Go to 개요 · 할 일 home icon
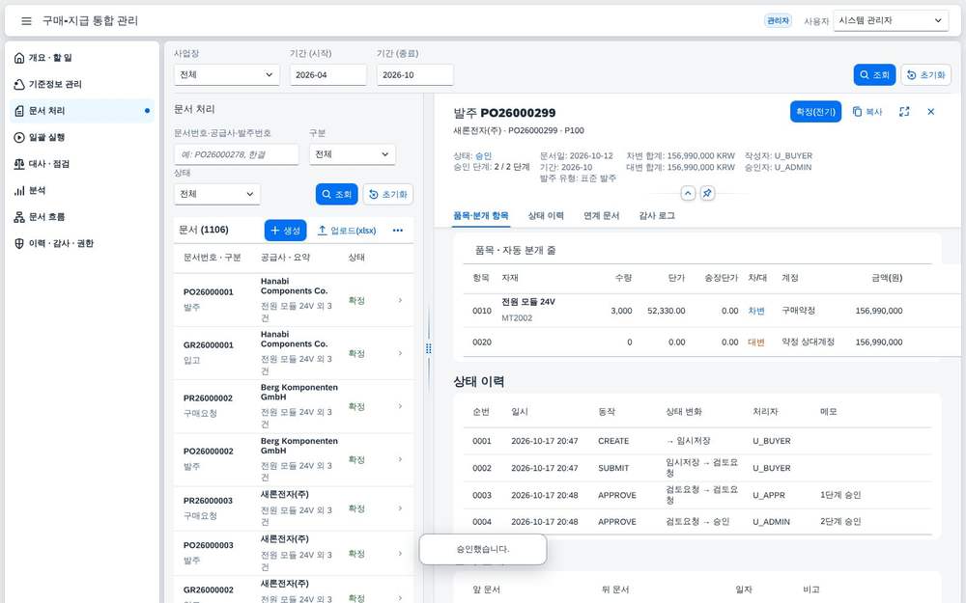966x603 pixels. [x=19, y=58]
